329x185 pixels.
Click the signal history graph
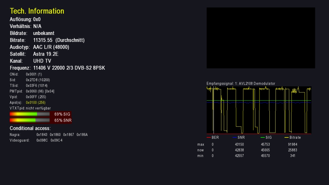coord(259,110)
